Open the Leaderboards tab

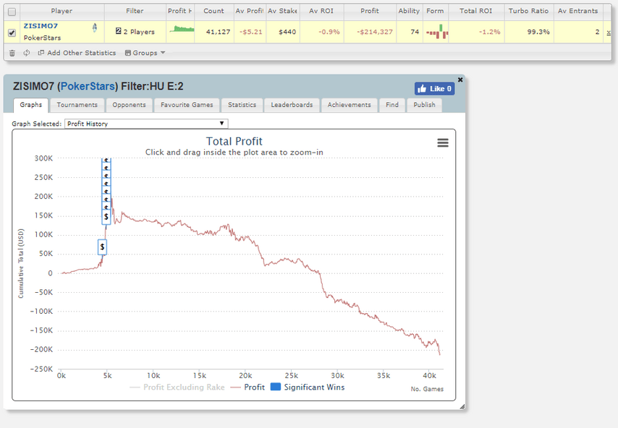point(292,105)
